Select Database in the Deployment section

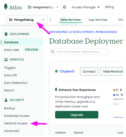point(22,42)
